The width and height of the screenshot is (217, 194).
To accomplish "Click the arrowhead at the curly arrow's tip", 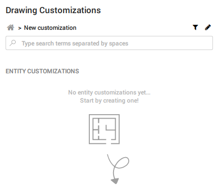I will pyautogui.click(x=115, y=181).
